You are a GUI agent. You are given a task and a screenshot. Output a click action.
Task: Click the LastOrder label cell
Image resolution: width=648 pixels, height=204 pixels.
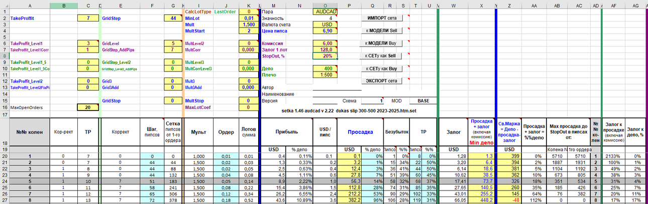[225, 11]
